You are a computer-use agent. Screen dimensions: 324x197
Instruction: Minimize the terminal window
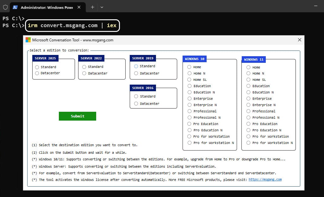tap(316, 6)
